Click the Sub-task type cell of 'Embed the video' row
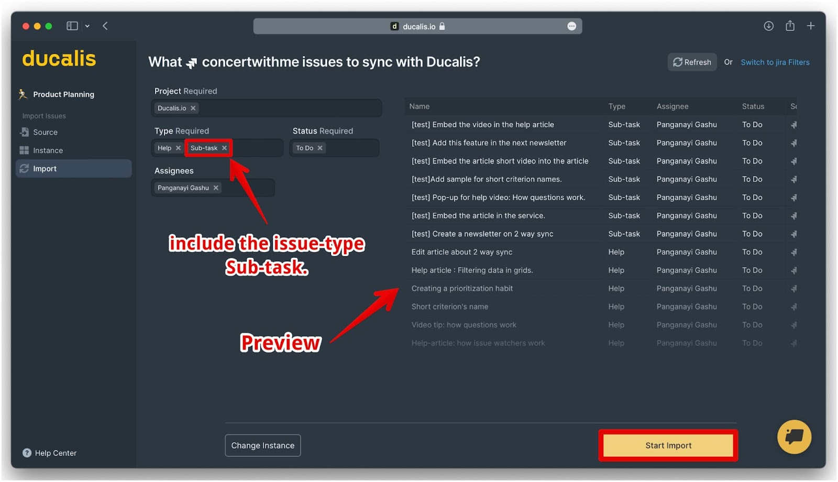838x482 pixels. (x=624, y=125)
